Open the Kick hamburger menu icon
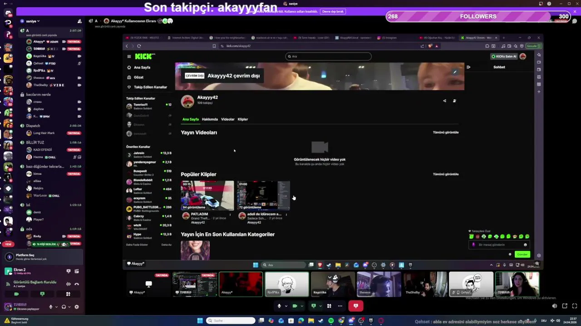The image size is (581, 326). (x=129, y=57)
